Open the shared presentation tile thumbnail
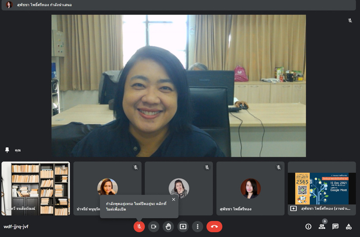This screenshot has width=360, height=237. [x=322, y=188]
